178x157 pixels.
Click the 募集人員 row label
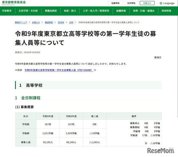click(x=26, y=142)
